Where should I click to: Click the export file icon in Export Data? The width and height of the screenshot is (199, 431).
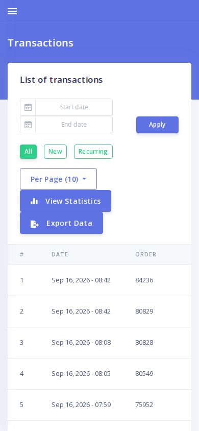(35, 224)
